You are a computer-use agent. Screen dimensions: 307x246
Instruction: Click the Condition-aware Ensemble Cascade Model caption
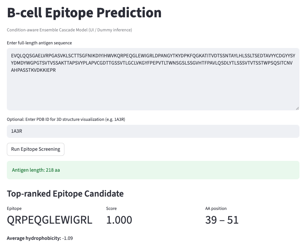point(69,30)
